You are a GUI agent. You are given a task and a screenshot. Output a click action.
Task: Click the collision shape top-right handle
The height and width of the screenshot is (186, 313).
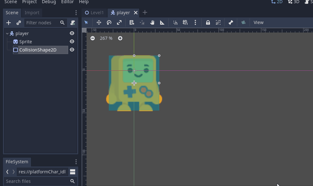[159, 56]
